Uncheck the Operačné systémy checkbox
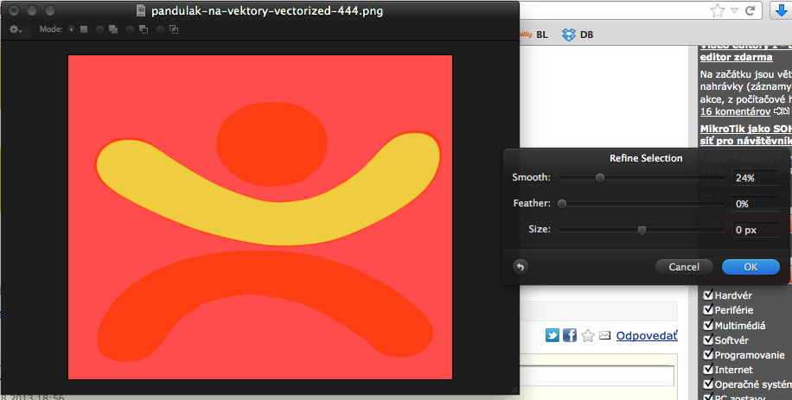This screenshot has width=792, height=400. [708, 384]
